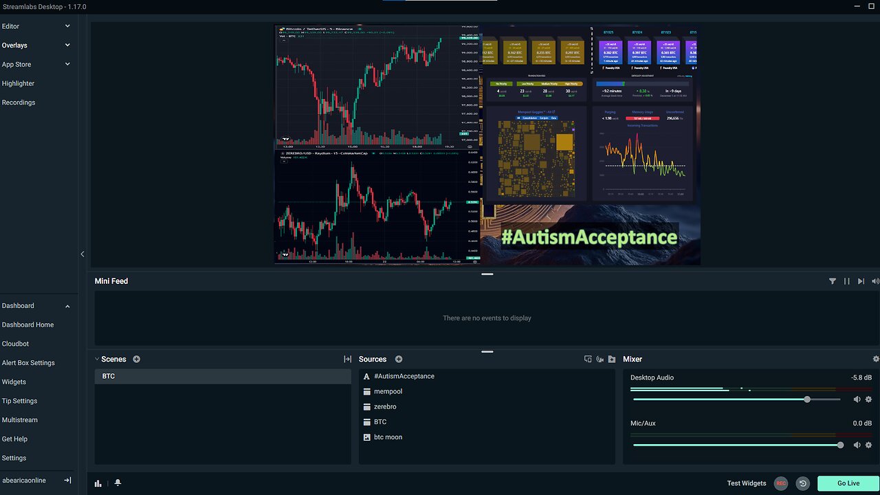Click the dual output screens icon
The height and width of the screenshot is (495, 880).
[588, 359]
